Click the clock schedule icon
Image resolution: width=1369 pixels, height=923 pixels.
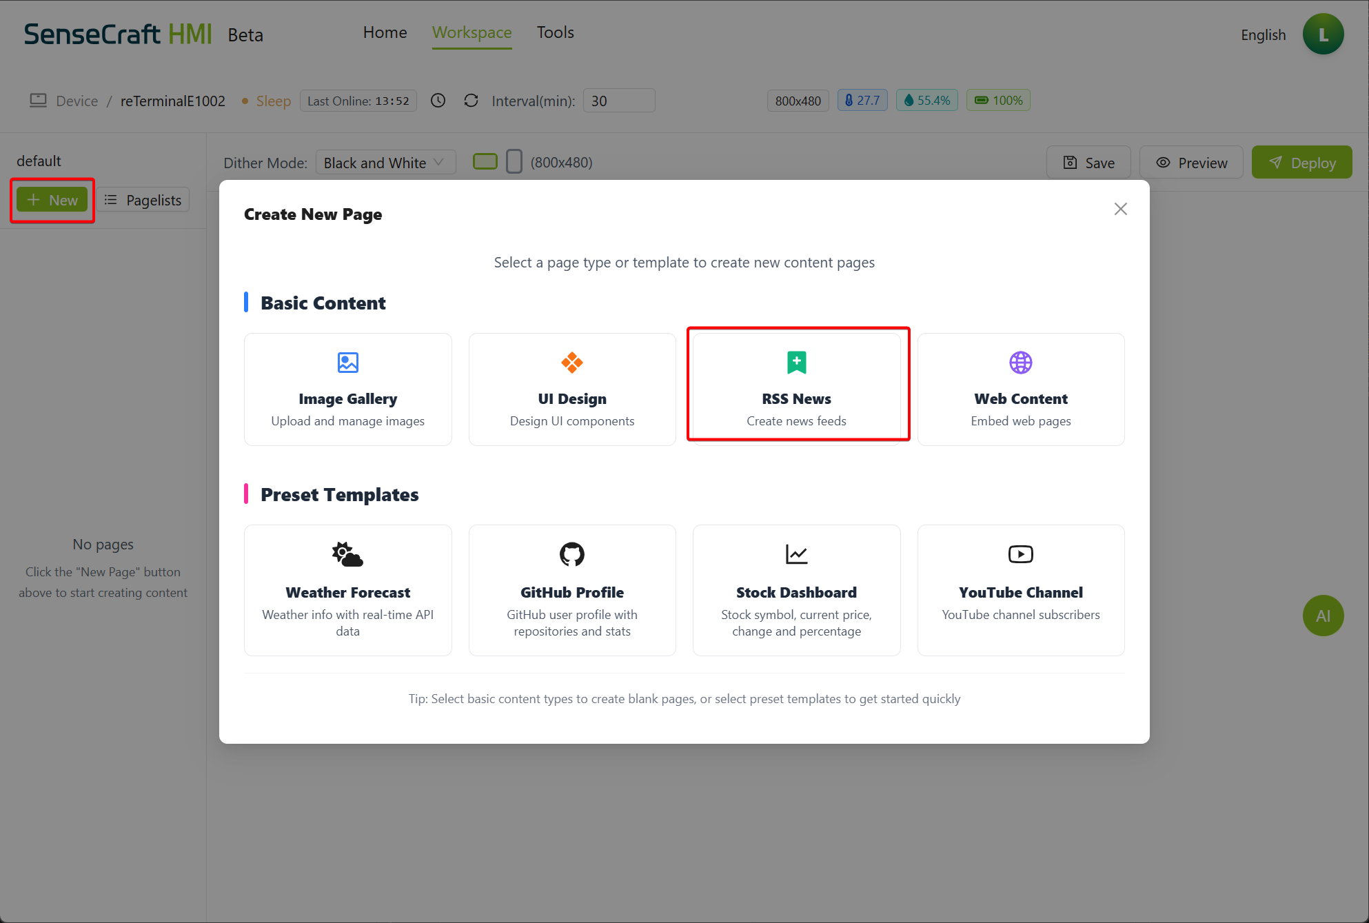pos(438,101)
